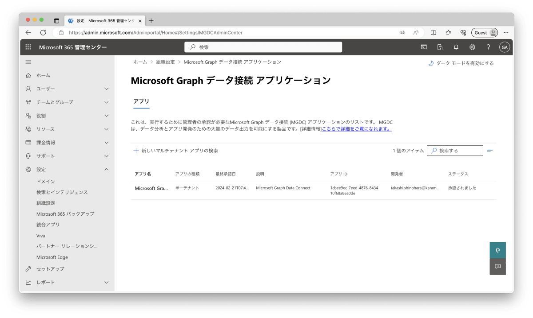Select the アプリ tab
533x318 pixels.
(x=141, y=101)
